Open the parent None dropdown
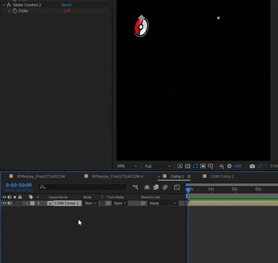Screen dimensions: 278x263 point(163,203)
